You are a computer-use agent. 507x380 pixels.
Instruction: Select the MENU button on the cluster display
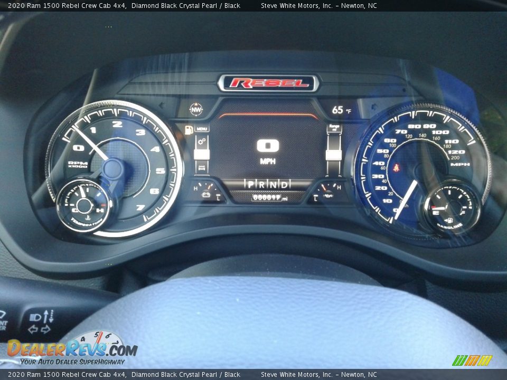[202, 128]
